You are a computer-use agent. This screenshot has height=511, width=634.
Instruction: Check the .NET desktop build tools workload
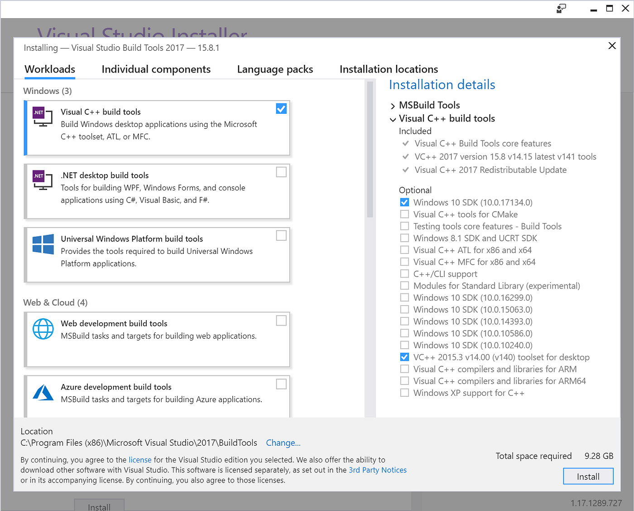(x=281, y=172)
